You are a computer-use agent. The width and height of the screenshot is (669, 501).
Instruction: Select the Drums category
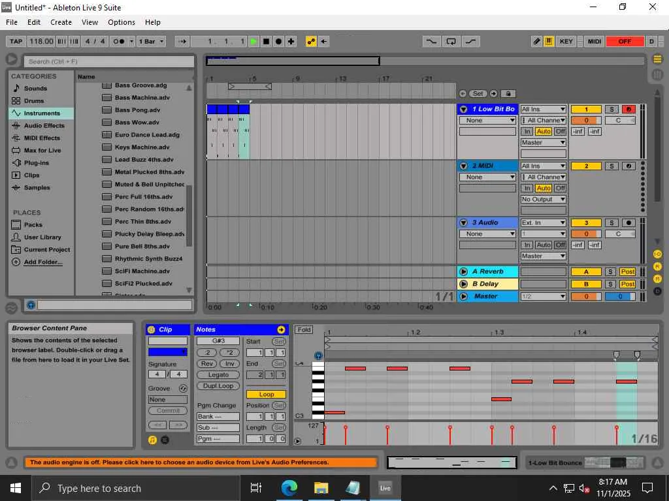pos(41,101)
